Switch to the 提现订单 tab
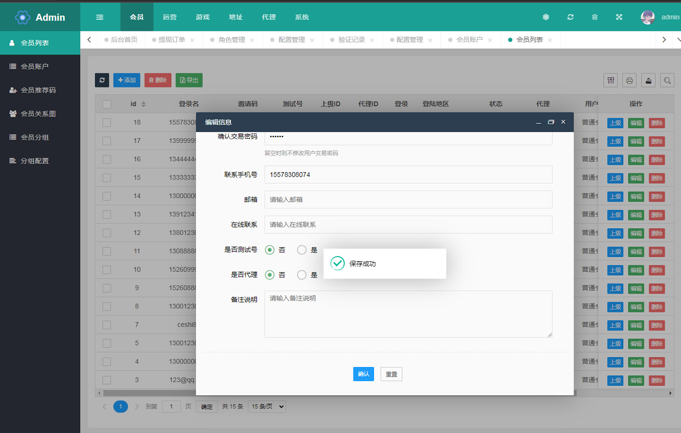The height and width of the screenshot is (433, 681). (x=172, y=40)
